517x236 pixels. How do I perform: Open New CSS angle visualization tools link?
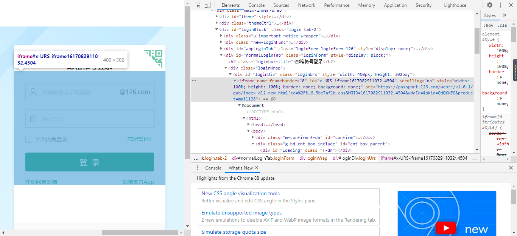coord(240,194)
